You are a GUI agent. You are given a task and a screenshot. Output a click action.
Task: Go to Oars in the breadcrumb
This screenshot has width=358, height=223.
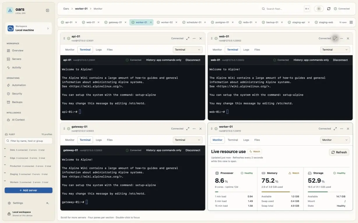pyautogui.click(x=66, y=9)
